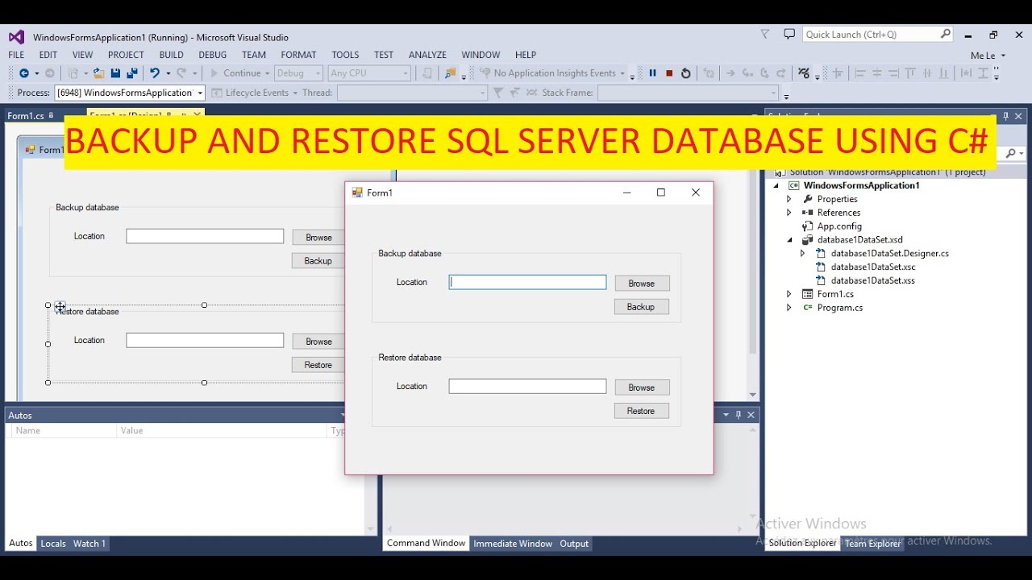
Task: Click the Open File folder icon
Action: pyautogui.click(x=98, y=73)
